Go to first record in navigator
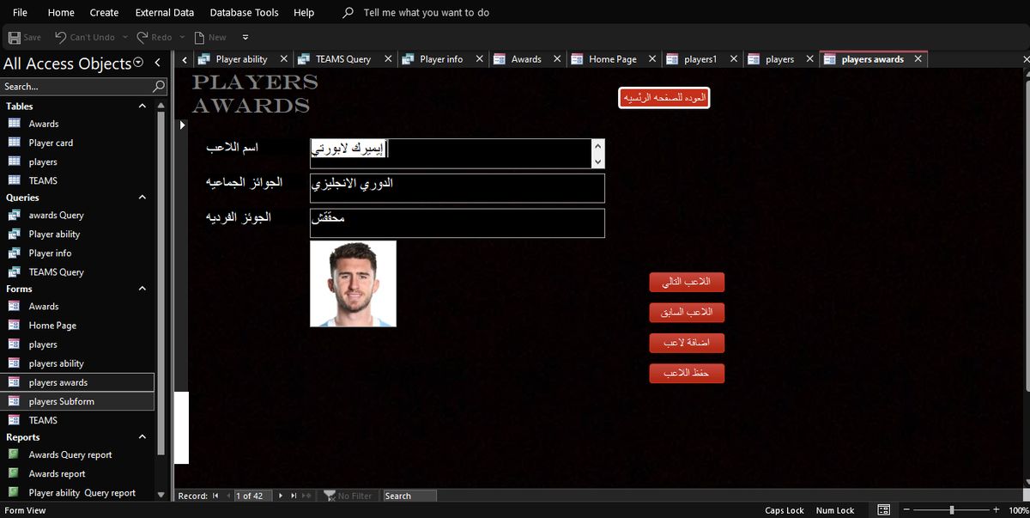This screenshot has height=518, width=1030. (x=215, y=496)
